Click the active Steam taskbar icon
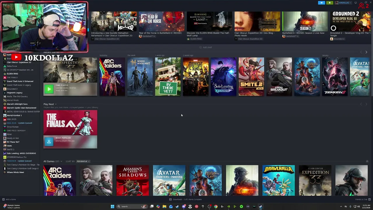Viewport: 373px width, 210px height. click(261, 206)
